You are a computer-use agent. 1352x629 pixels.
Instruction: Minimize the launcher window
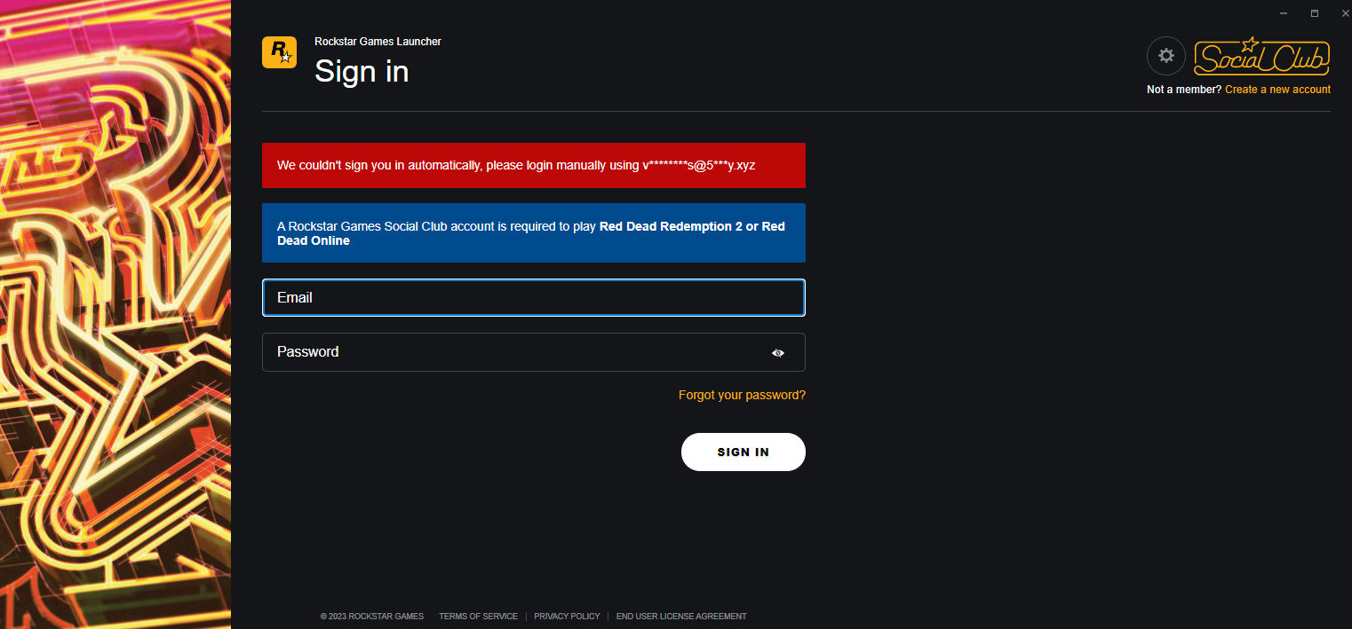pos(1284,13)
